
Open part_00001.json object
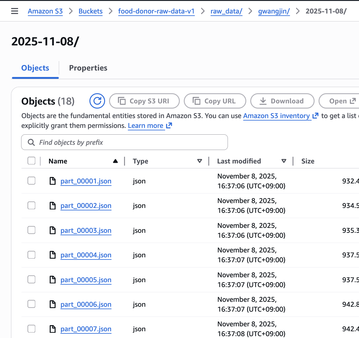(x=86, y=181)
